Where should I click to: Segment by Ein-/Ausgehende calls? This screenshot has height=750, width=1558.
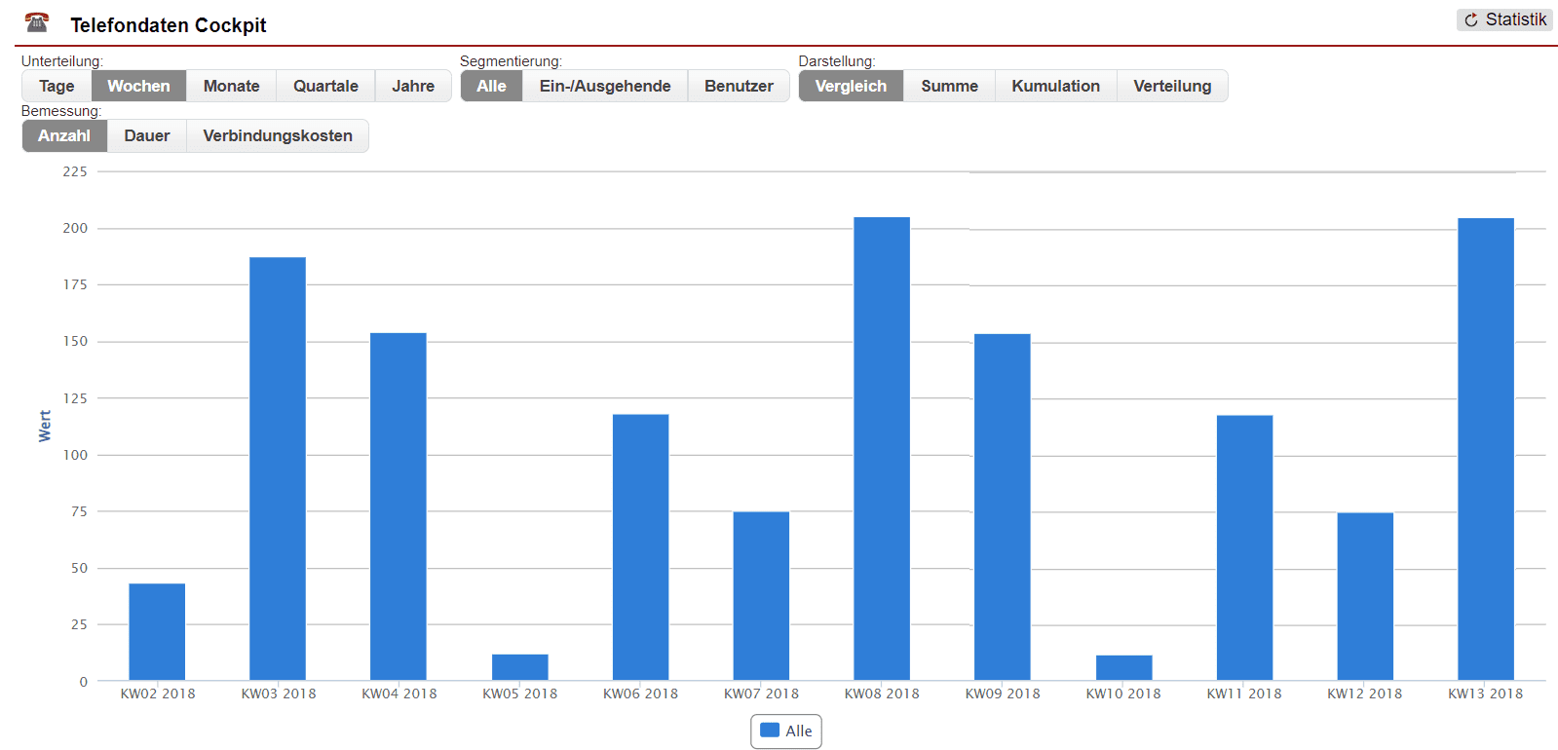pos(604,86)
